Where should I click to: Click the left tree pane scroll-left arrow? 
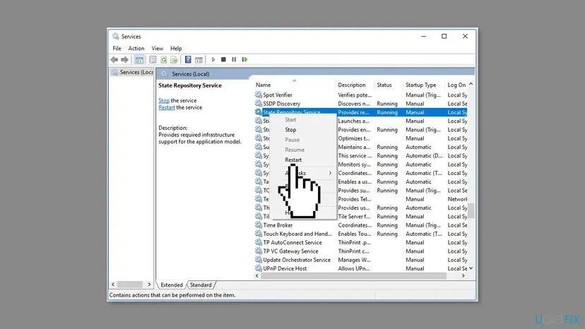(113, 285)
